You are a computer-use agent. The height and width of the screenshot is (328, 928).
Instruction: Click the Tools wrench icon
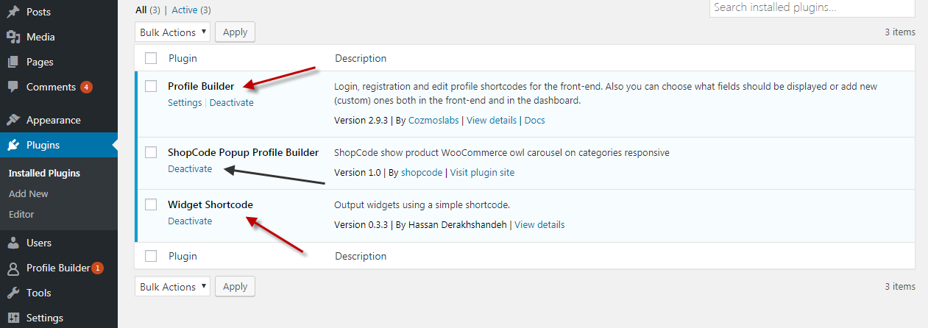13,293
